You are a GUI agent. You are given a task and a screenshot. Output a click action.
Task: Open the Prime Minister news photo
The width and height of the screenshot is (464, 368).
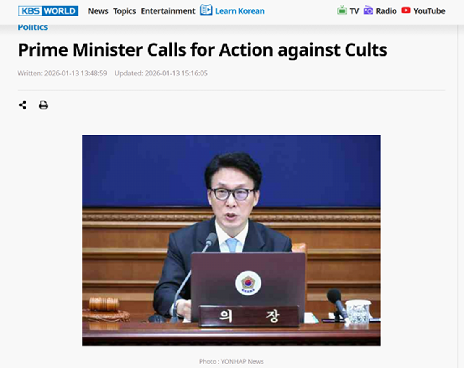pyautogui.click(x=232, y=240)
